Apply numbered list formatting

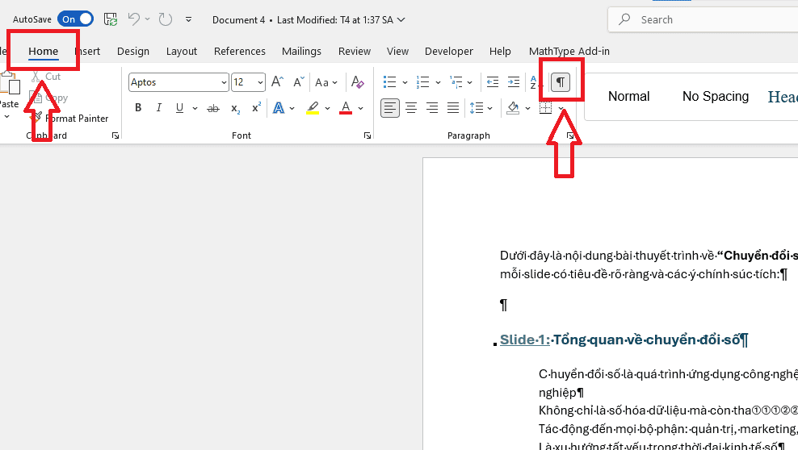tap(422, 81)
